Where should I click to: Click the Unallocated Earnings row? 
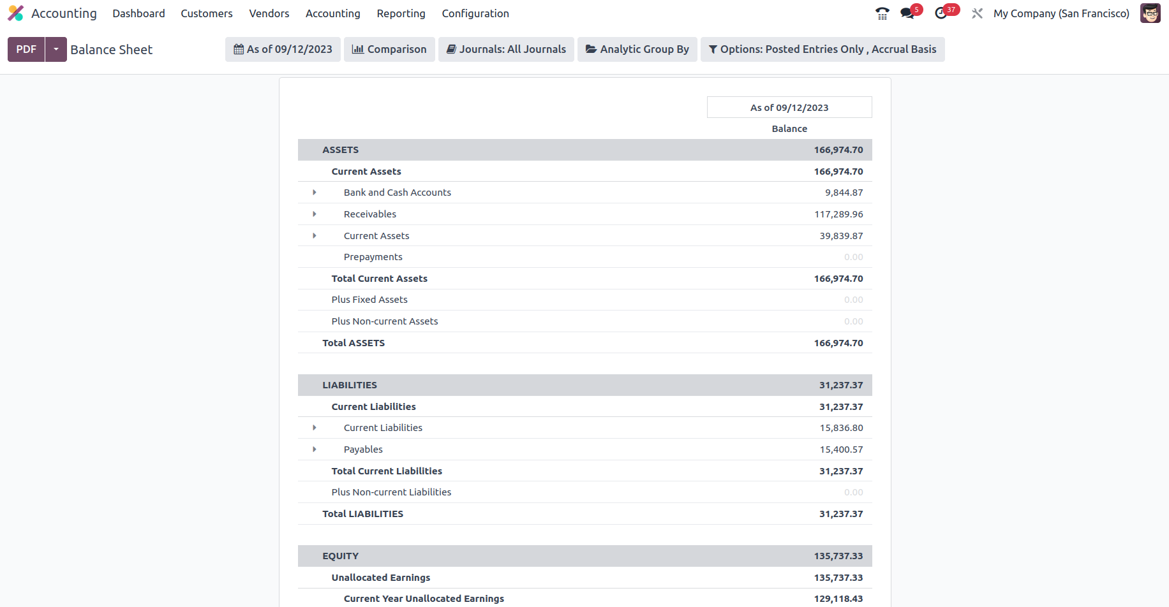point(585,578)
